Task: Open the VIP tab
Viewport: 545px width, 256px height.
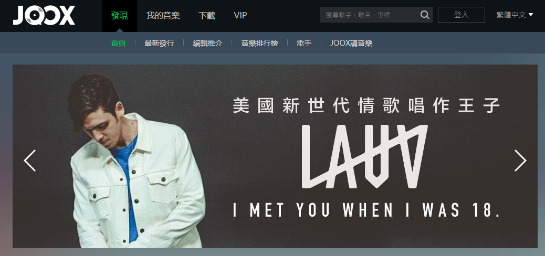Action: [x=240, y=16]
